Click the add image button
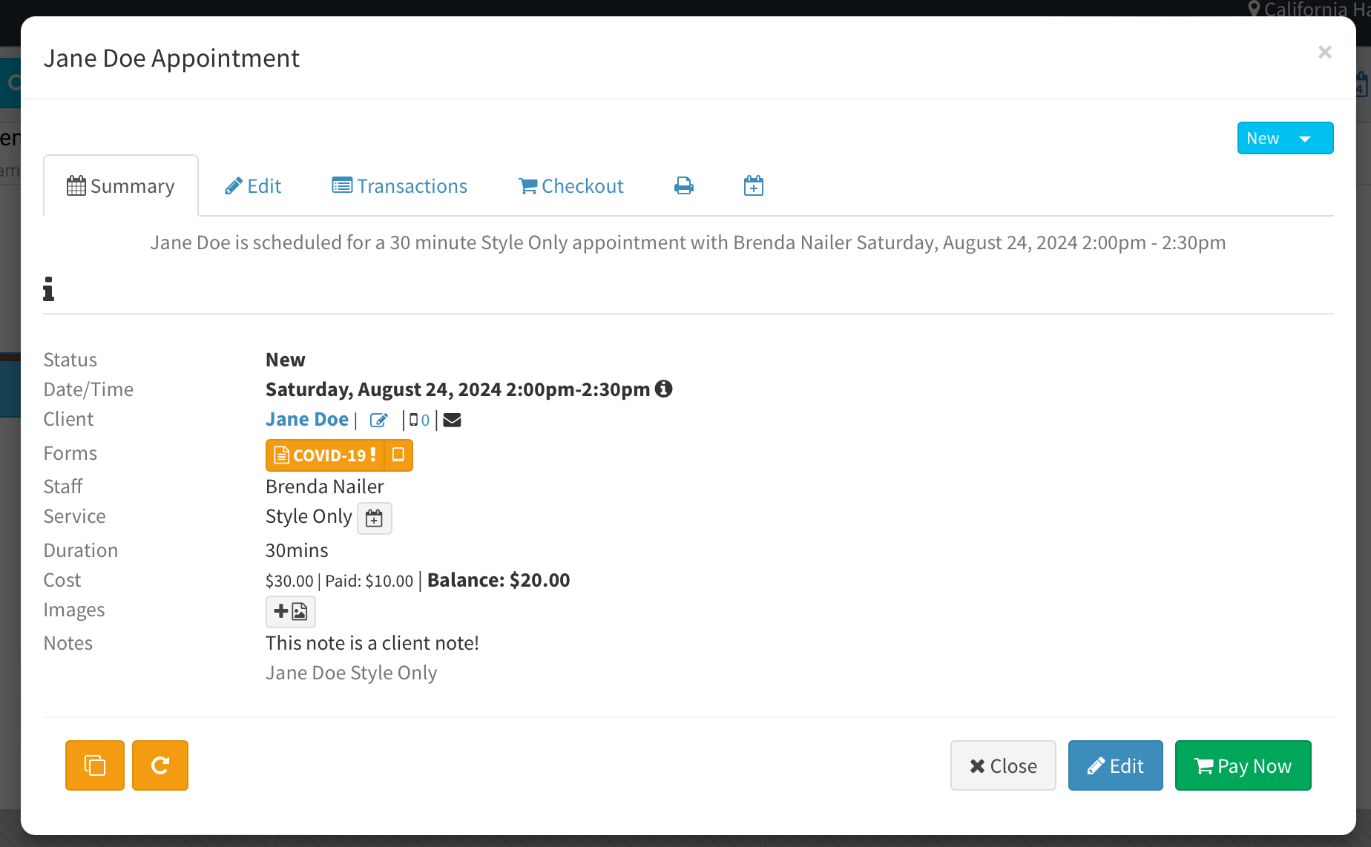 (291, 611)
